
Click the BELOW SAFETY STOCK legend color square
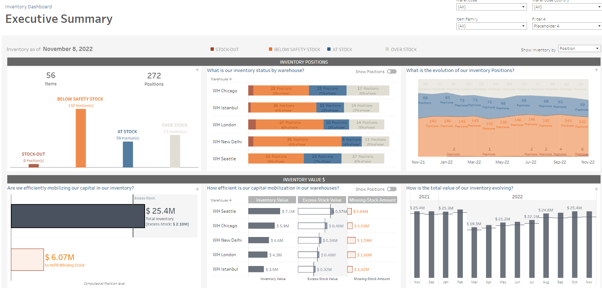point(271,49)
